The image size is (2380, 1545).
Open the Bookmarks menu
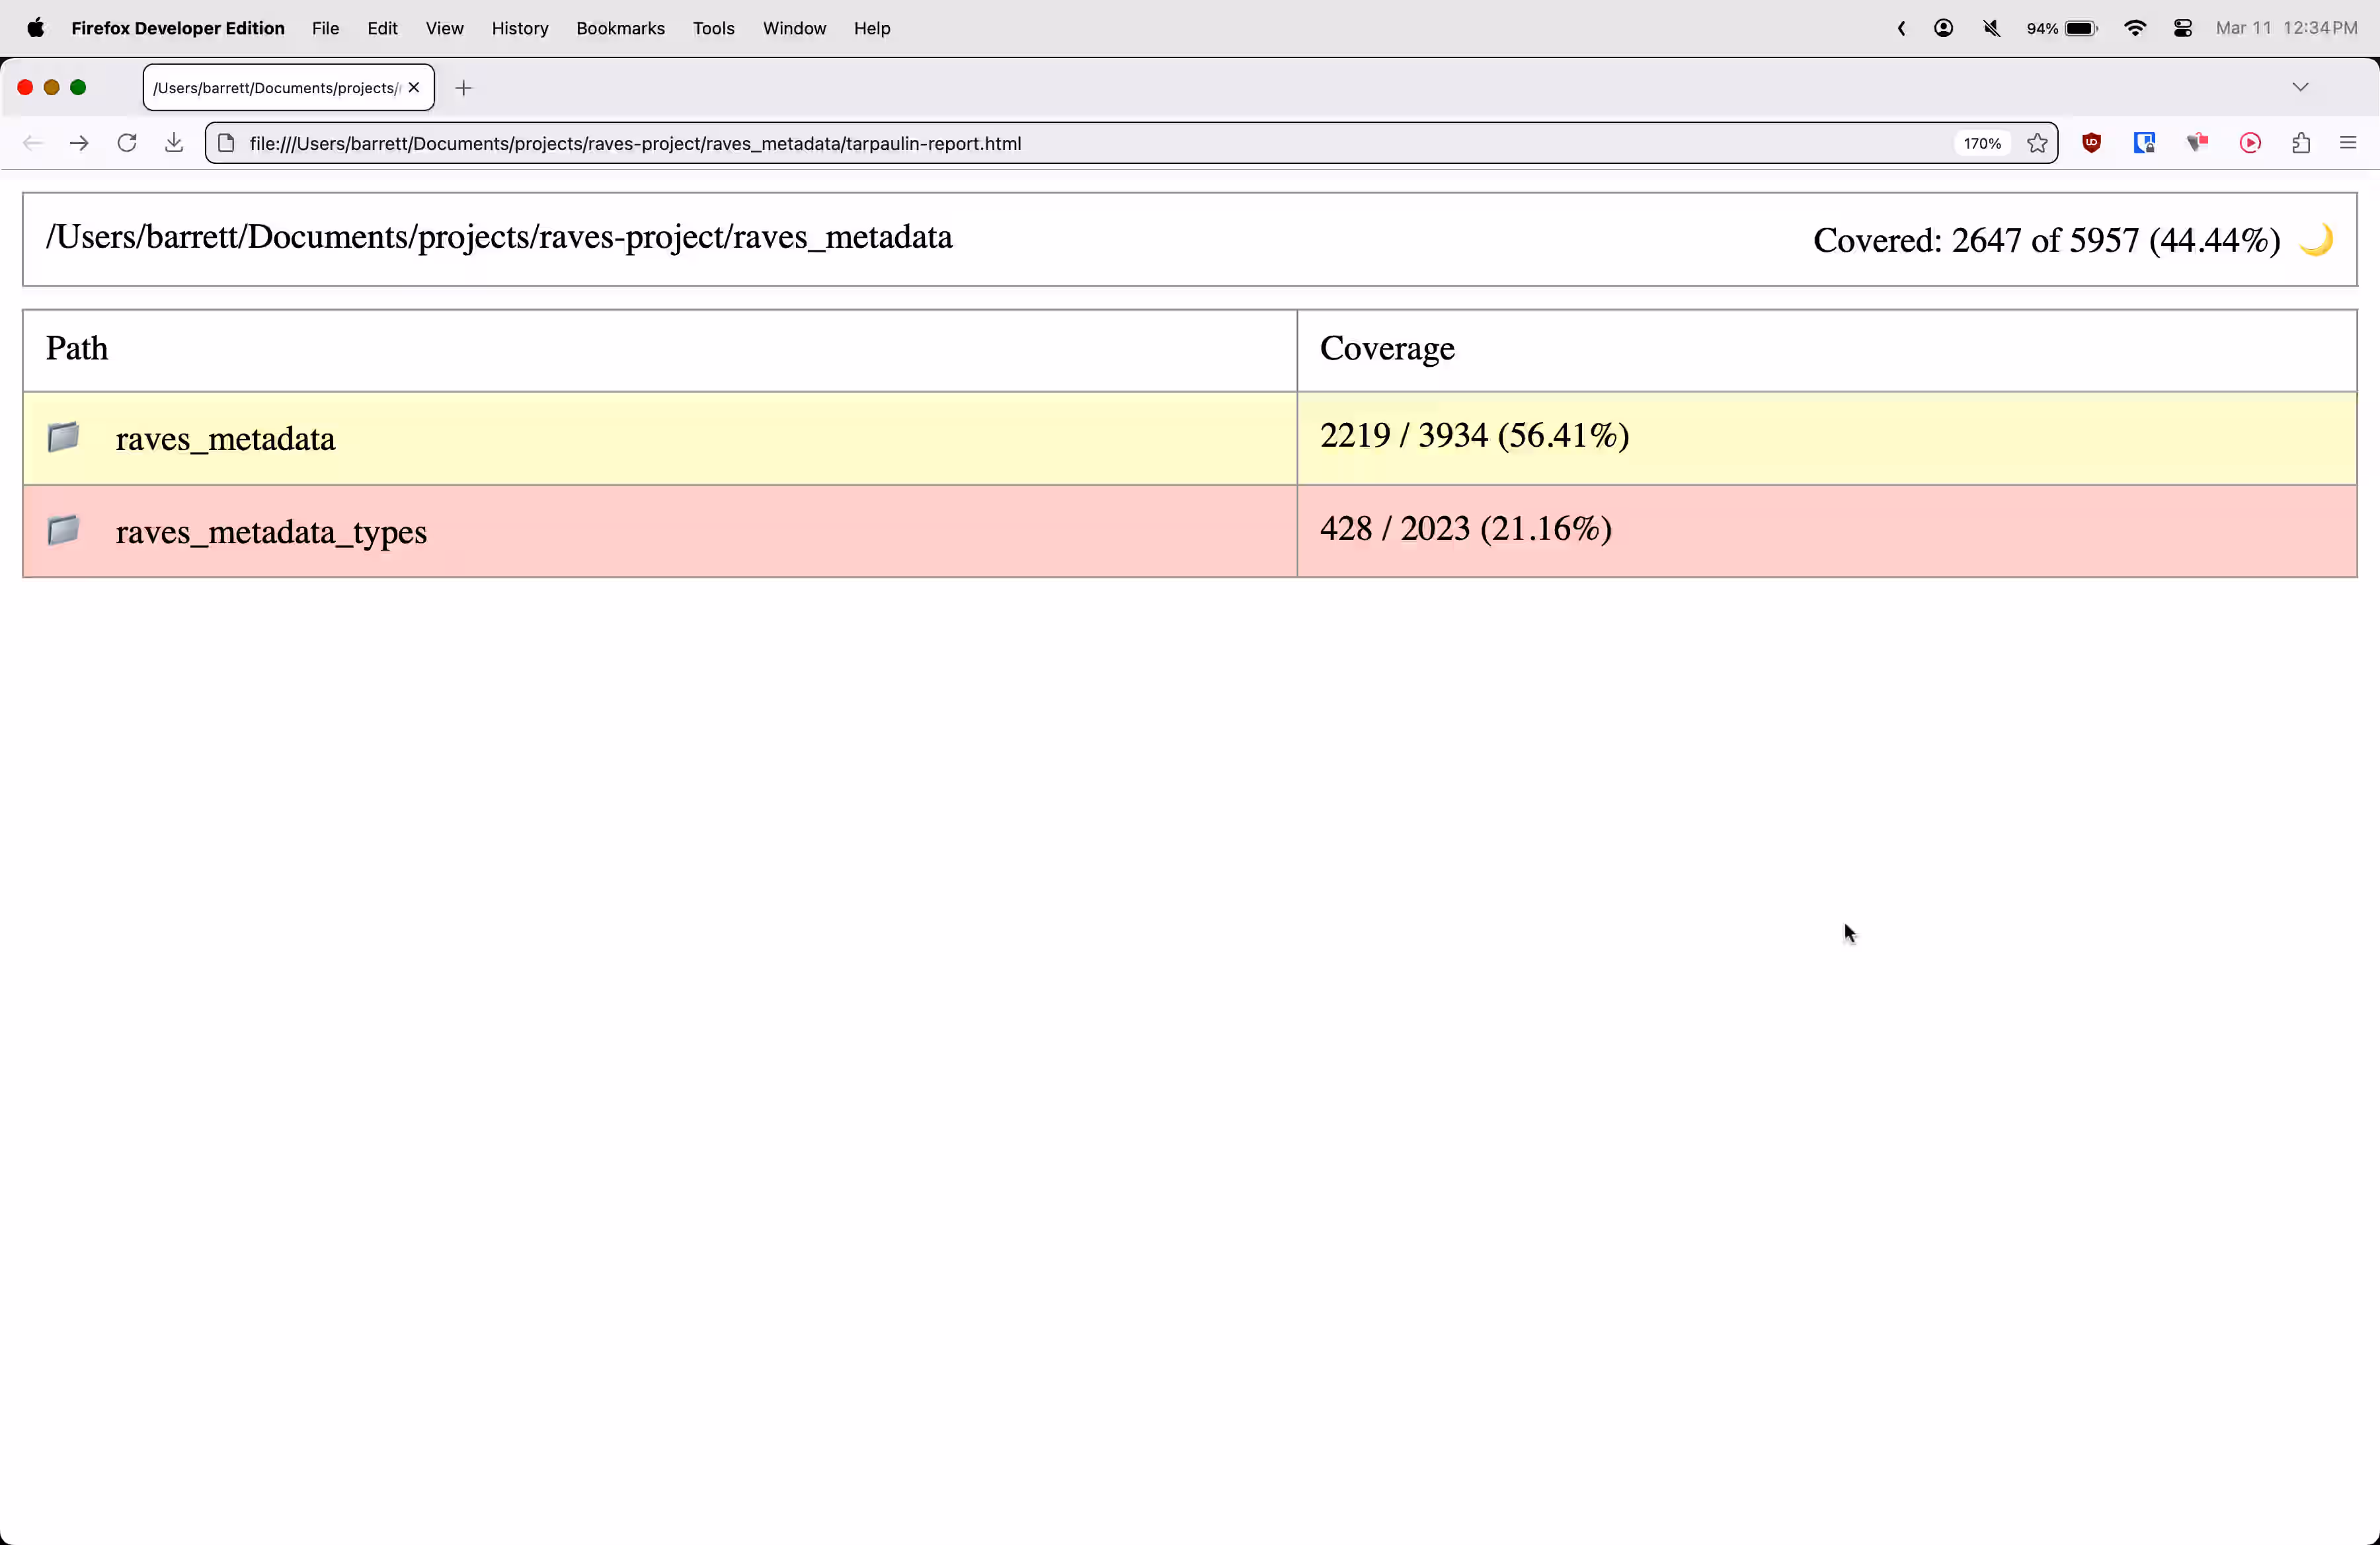pos(620,28)
